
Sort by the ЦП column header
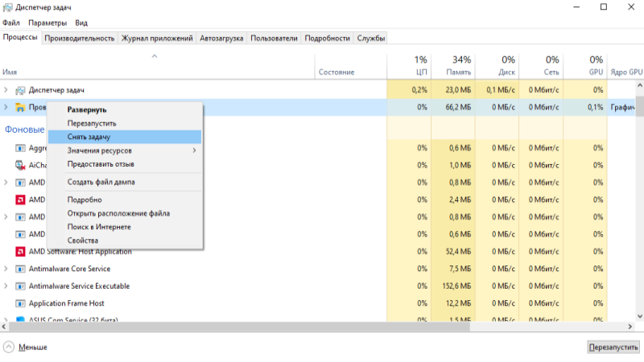click(409, 66)
